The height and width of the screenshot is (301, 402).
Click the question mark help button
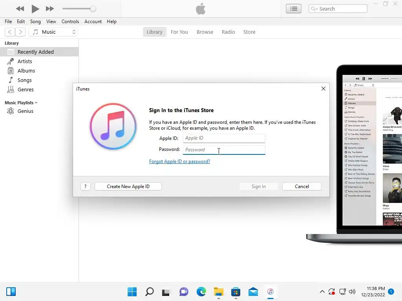click(x=85, y=187)
